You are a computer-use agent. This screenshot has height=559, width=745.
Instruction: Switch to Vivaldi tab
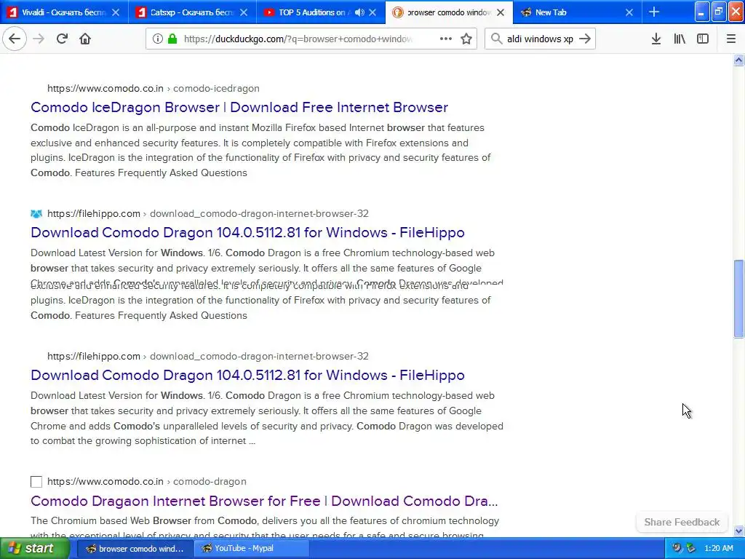(x=64, y=12)
